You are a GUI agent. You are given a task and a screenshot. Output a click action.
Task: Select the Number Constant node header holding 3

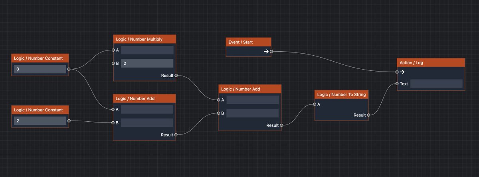(40, 58)
